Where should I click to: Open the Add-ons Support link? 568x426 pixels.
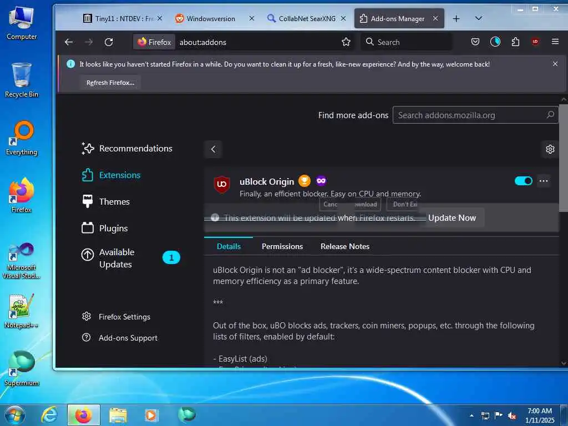120,338
